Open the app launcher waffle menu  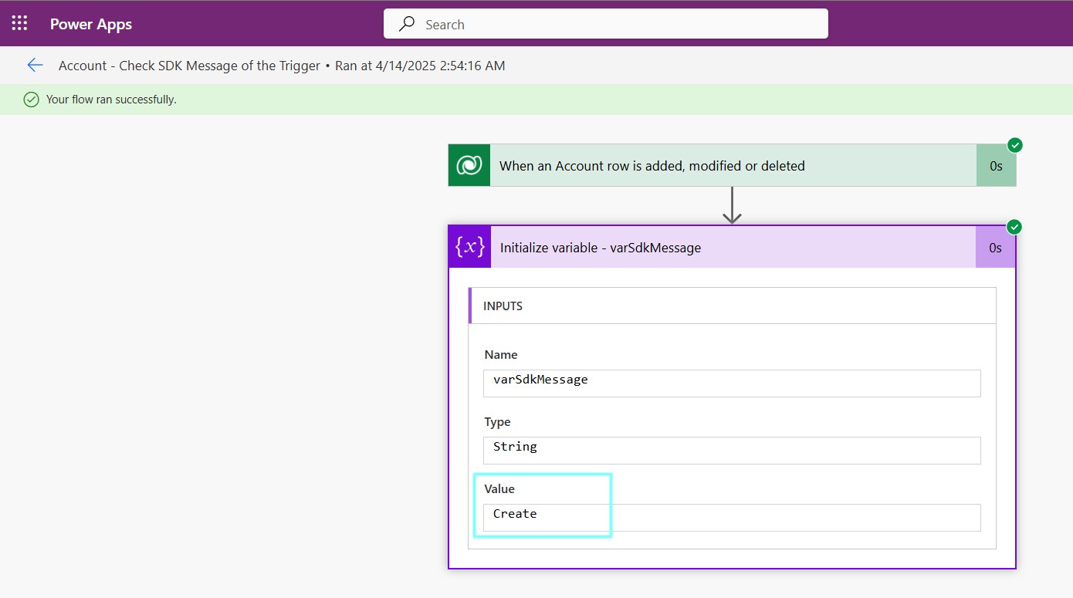pyautogui.click(x=19, y=23)
